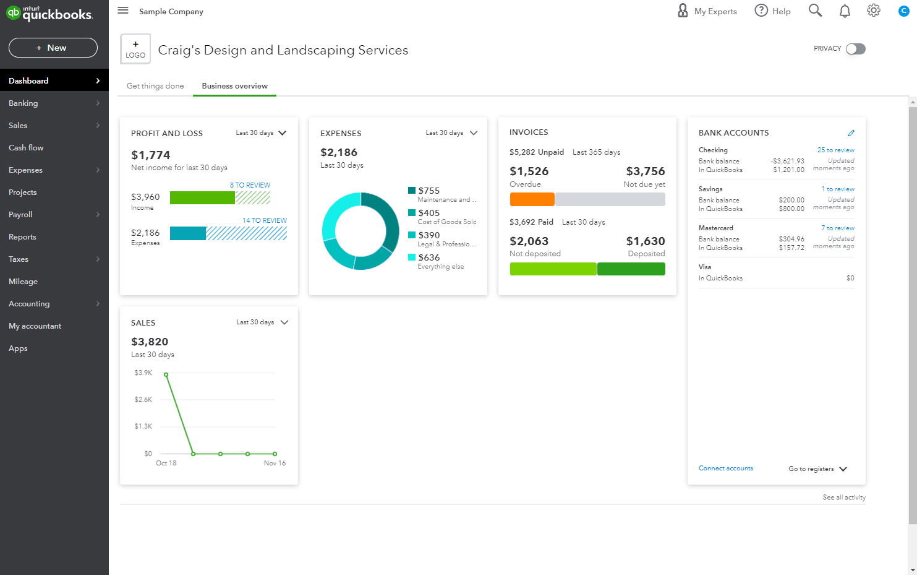Click 14 TO REVIEW expenses link
This screenshot has width=917, height=575.
pos(265,220)
